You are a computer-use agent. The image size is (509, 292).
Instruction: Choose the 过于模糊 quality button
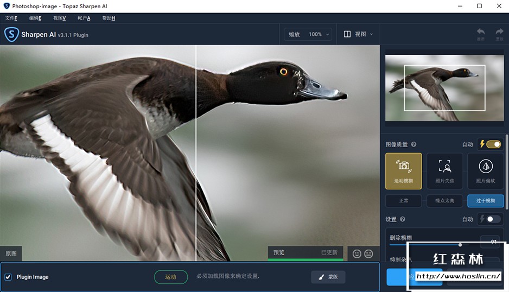[486, 201]
